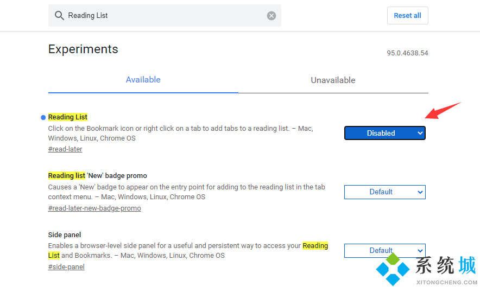Open the #read-later-new-badge-promo link
480x292 pixels.
coord(94,208)
